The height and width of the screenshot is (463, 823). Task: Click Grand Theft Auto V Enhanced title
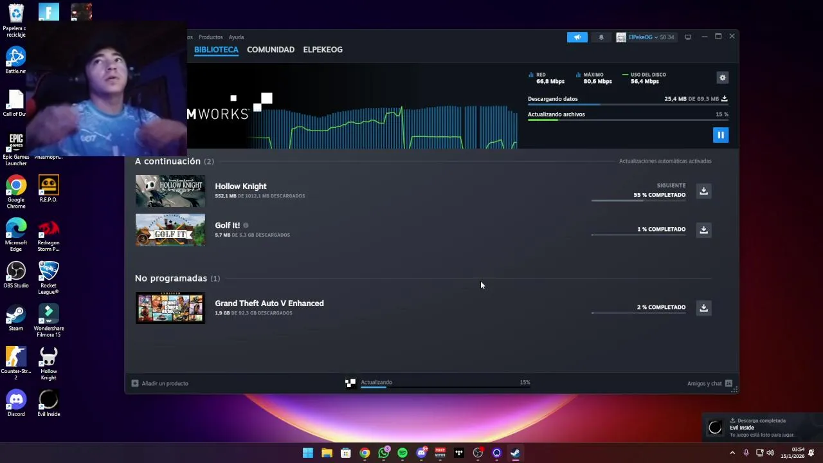pos(269,304)
